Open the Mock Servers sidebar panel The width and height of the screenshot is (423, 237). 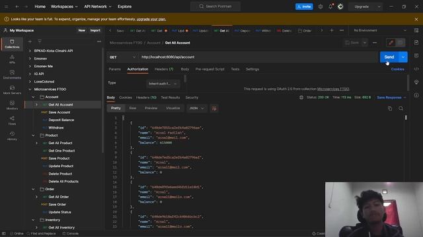[12, 90]
